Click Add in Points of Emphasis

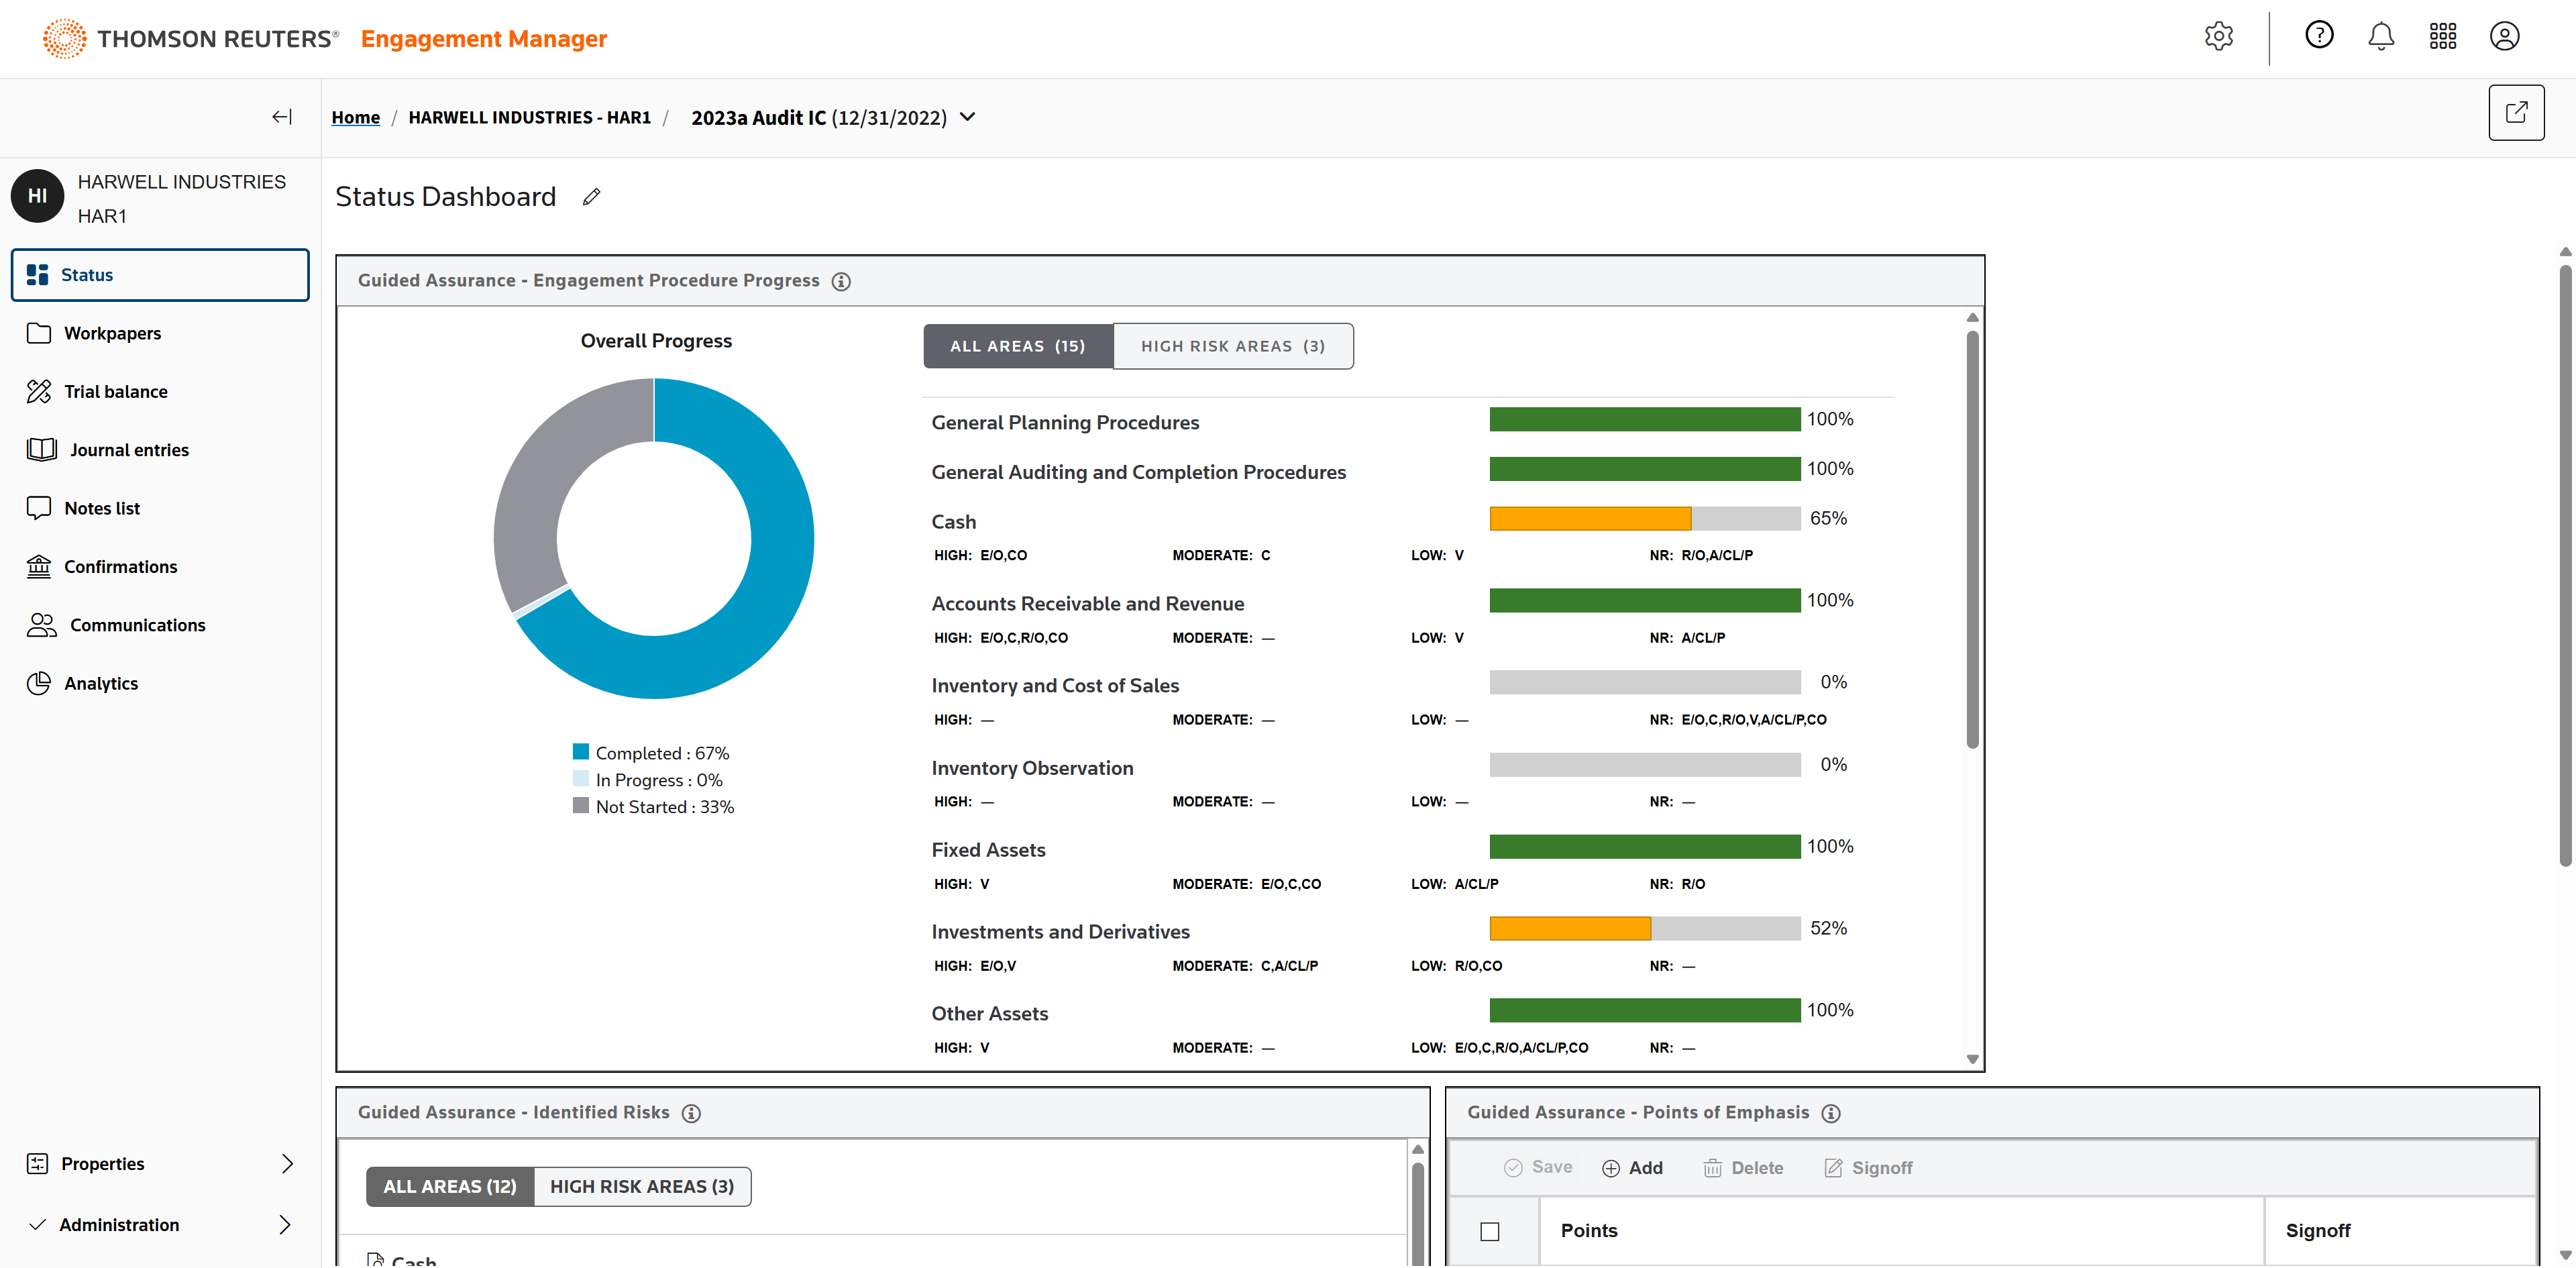coord(1632,1168)
